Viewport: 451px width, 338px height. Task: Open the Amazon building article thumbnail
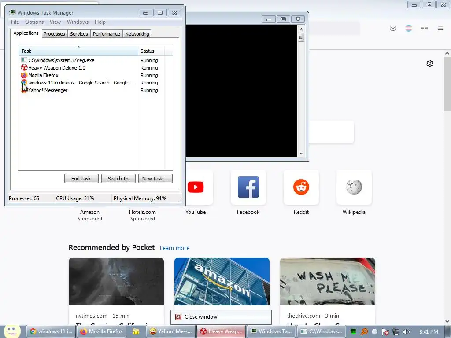coord(222,282)
